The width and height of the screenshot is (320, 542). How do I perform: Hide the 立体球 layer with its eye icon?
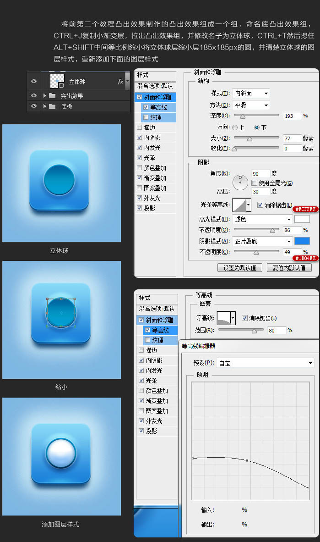[34, 81]
